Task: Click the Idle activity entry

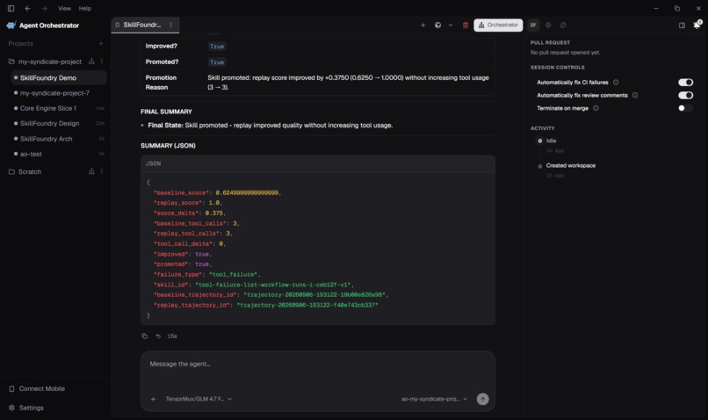Action: (551, 141)
